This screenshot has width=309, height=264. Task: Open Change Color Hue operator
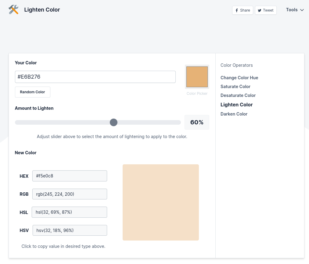point(239,78)
